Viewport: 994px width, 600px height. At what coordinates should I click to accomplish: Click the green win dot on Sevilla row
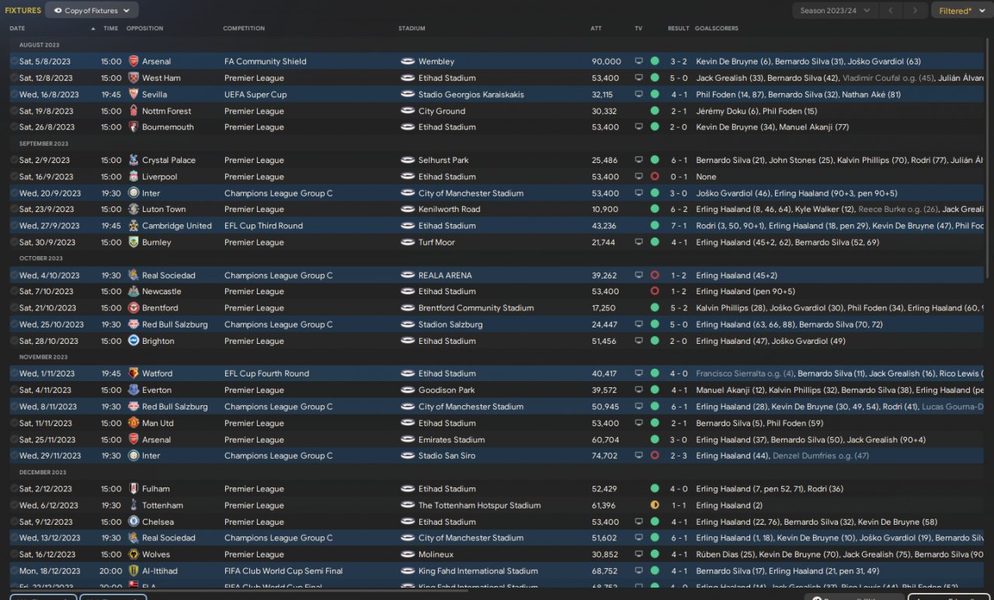[655, 95]
